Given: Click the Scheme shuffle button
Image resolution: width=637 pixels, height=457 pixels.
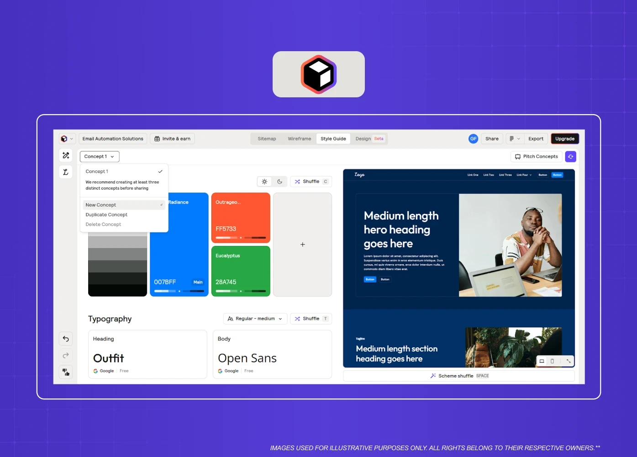Looking at the screenshot, I should pyautogui.click(x=459, y=376).
